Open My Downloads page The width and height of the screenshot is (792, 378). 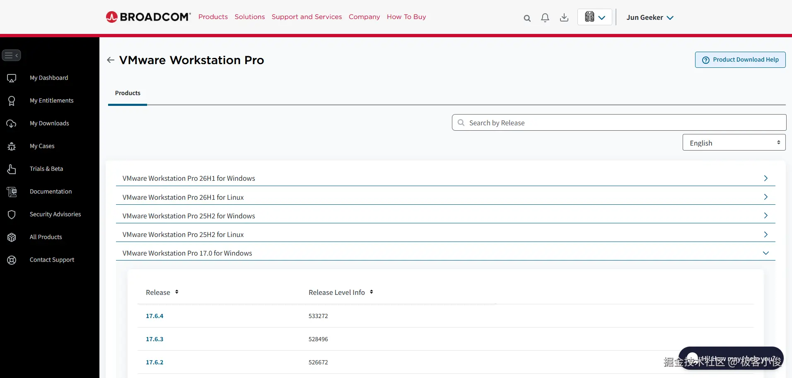click(x=49, y=123)
